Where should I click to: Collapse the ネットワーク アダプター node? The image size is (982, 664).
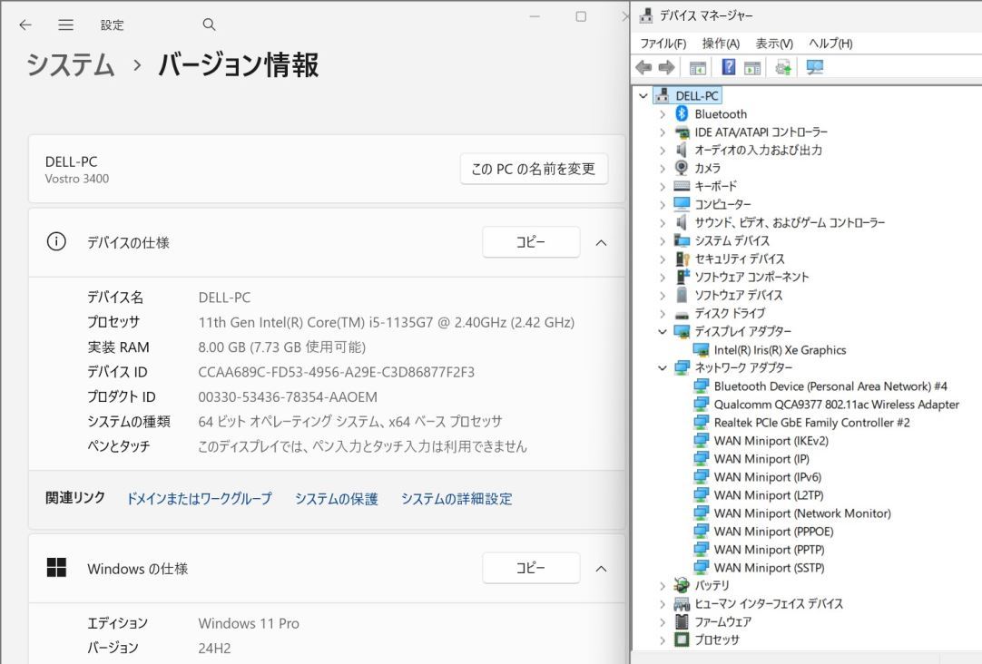(663, 368)
